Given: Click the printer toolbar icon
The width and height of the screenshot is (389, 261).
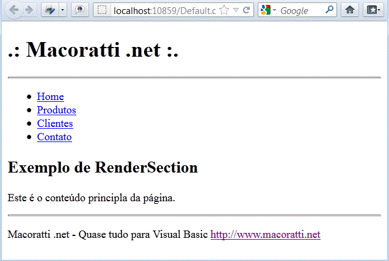Looking at the screenshot, I should coord(50,10).
